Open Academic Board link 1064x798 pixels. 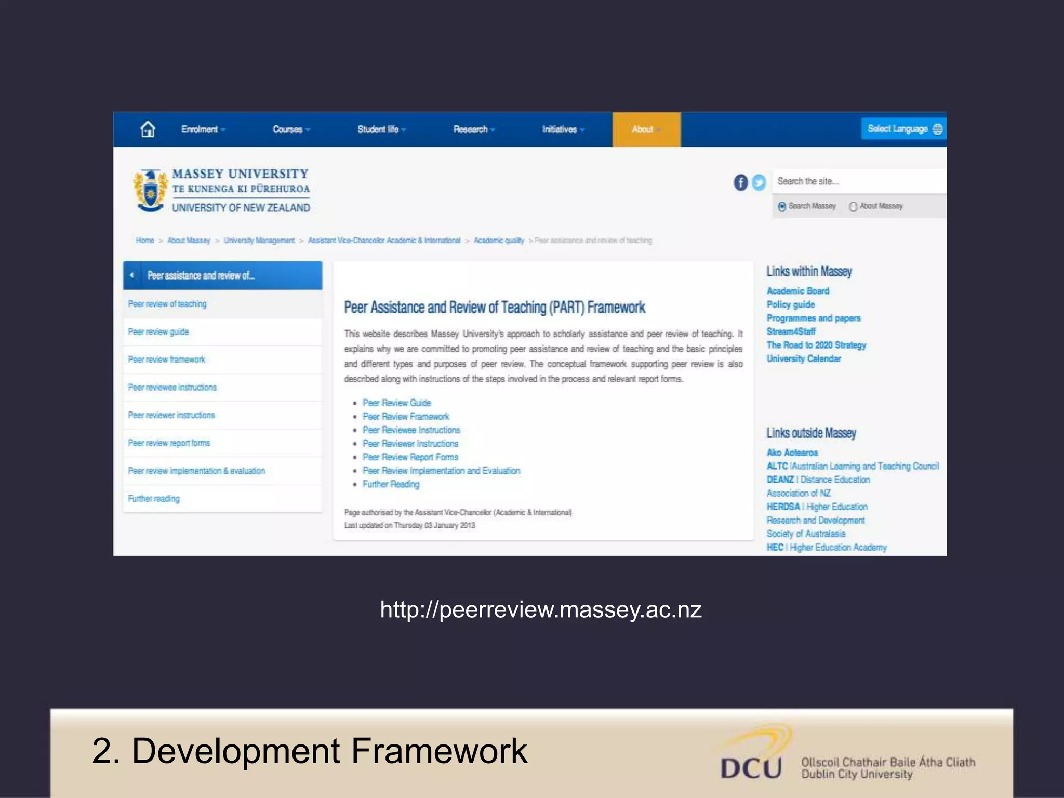click(x=798, y=291)
